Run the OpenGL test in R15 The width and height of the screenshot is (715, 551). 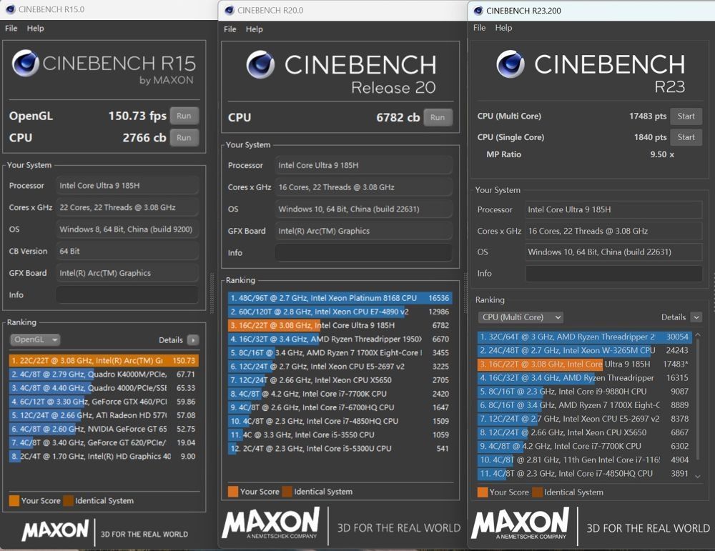click(184, 116)
